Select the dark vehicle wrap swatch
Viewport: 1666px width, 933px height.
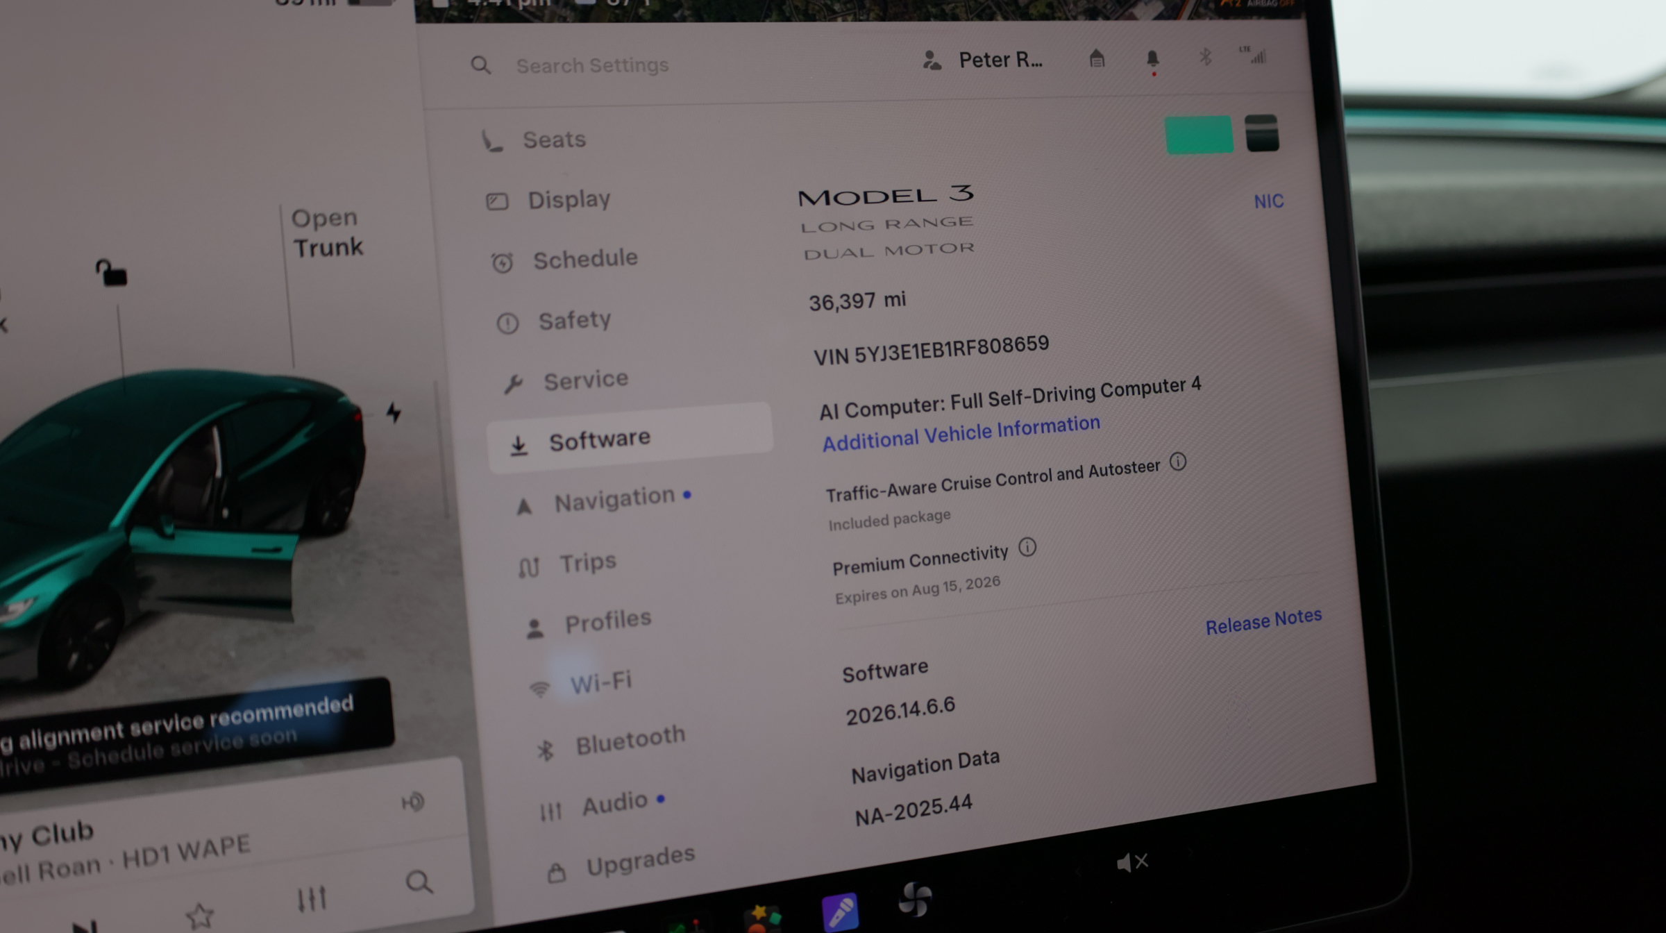pos(1262,133)
